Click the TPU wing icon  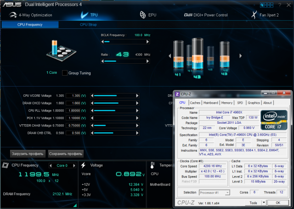click(x=85, y=15)
